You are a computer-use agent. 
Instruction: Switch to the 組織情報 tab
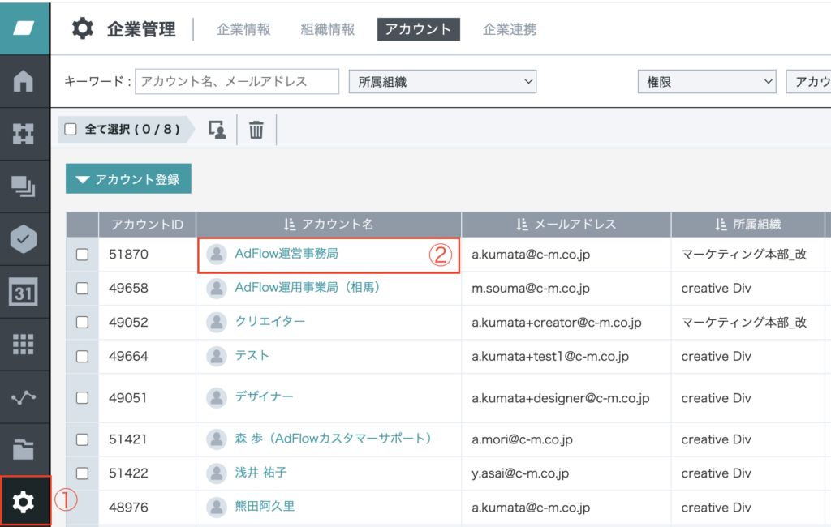(328, 29)
